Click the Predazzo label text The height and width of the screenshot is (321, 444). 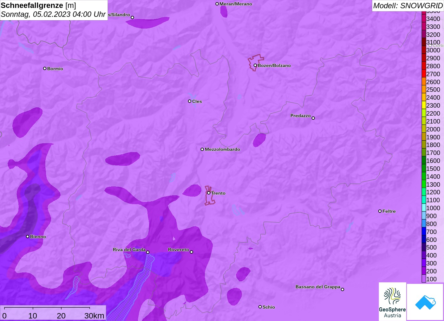click(301, 116)
